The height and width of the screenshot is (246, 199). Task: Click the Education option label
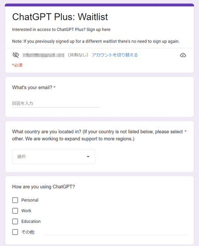[31, 221]
